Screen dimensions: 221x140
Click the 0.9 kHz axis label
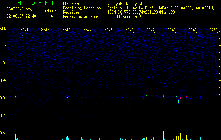tap(3, 80)
